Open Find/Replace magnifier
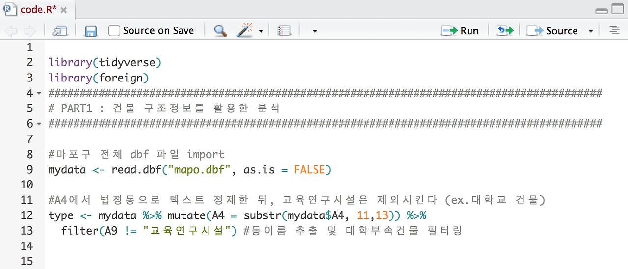Image resolution: width=628 pixels, height=269 pixels. click(221, 31)
